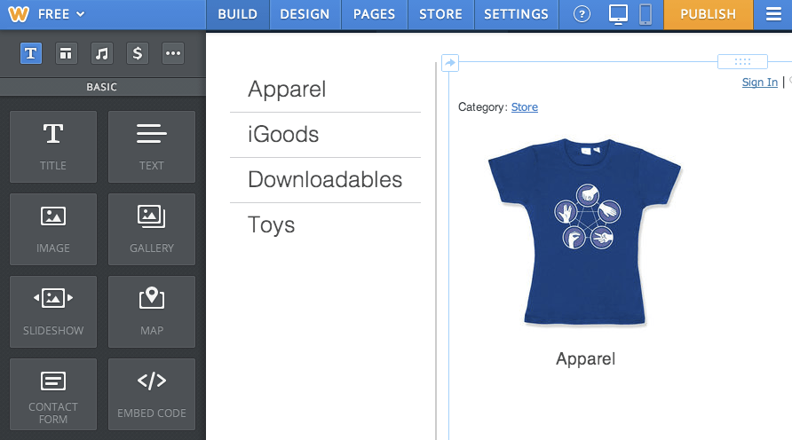This screenshot has height=440, width=792.
Task: Open the PAGES tab
Action: pos(374,14)
